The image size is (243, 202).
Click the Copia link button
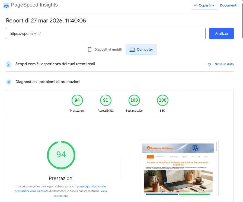pos(204,5)
